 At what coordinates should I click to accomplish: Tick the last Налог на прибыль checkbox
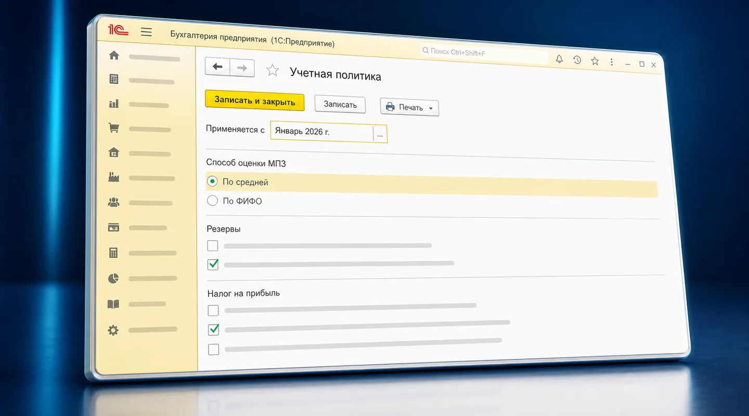click(x=213, y=349)
